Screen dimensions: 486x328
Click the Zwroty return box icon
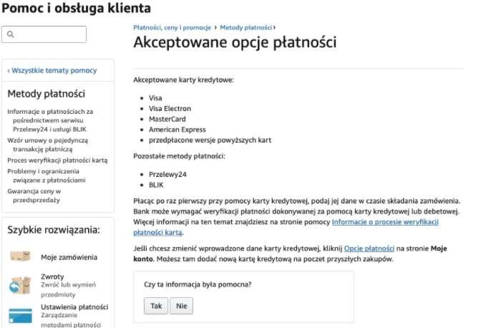click(20, 284)
